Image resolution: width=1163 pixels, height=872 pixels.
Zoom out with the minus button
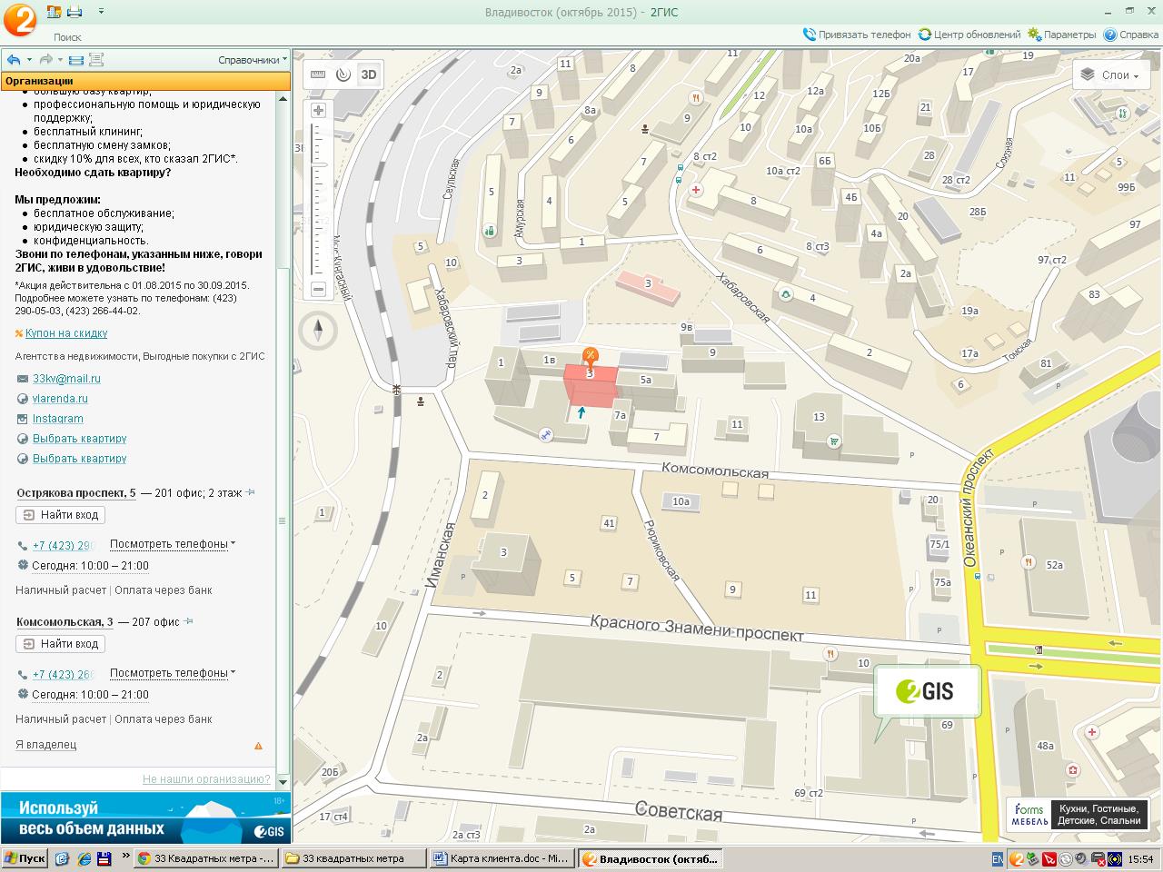point(318,290)
